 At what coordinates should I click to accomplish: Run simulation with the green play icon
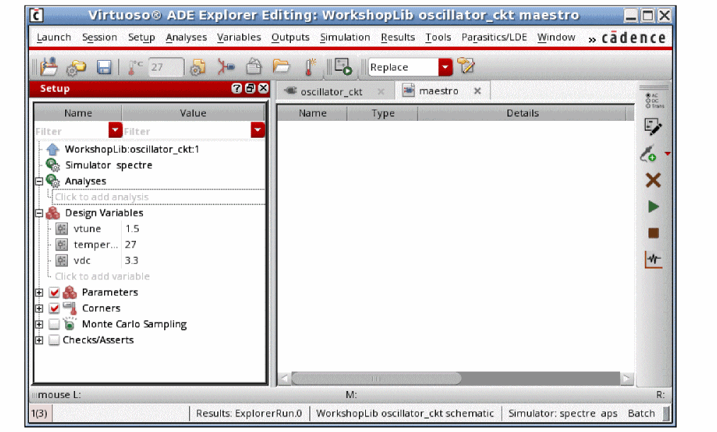[x=653, y=207]
